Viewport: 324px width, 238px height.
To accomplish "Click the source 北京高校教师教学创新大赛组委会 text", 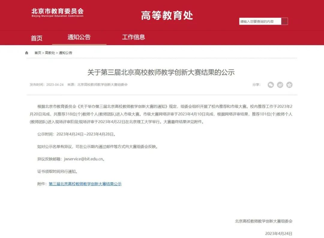I will click(x=103, y=85).
